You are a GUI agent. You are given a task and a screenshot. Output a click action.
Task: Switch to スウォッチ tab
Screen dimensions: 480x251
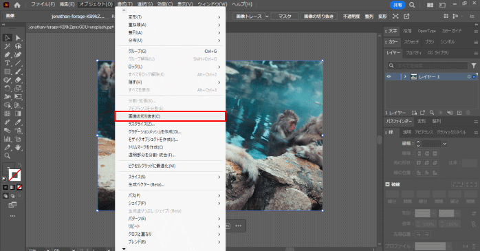point(411,42)
